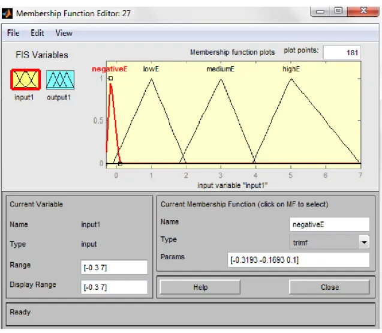Click the negativeE peak handle square
The height and width of the screenshot is (333, 382).
[x=110, y=78]
